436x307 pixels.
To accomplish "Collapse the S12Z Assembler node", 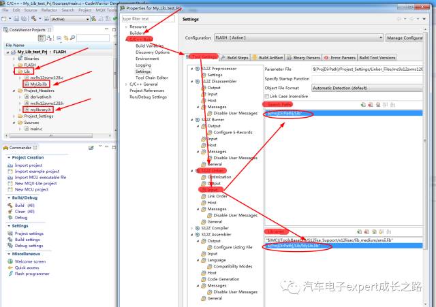I will [x=191, y=234].
